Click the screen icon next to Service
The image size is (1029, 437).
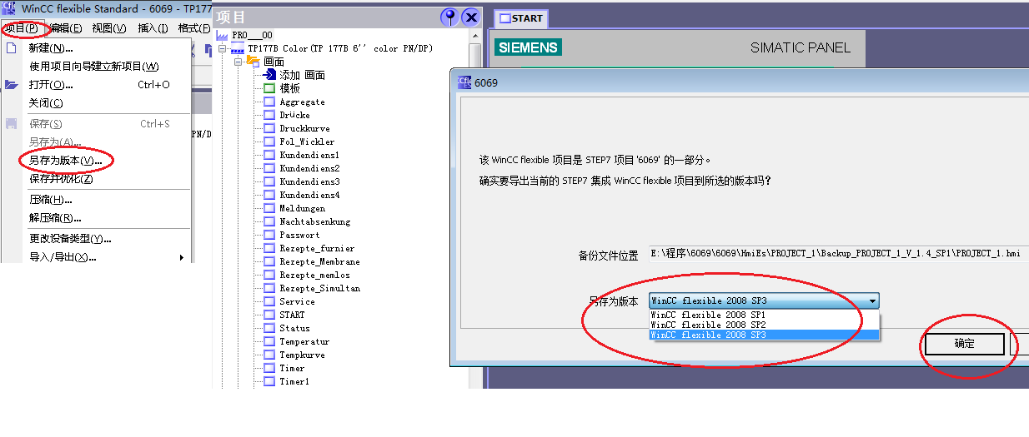pyautogui.click(x=269, y=301)
